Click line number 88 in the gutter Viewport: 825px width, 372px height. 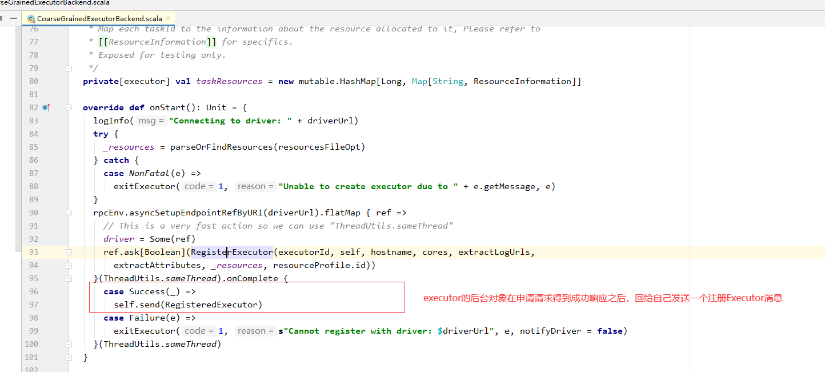tap(33, 186)
